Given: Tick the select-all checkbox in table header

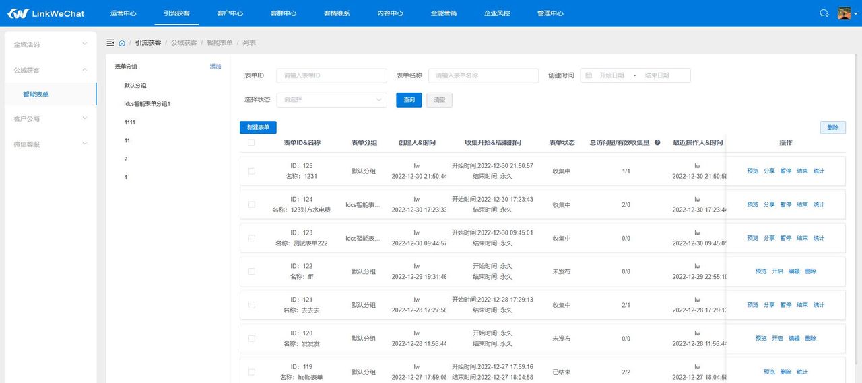Looking at the screenshot, I should pyautogui.click(x=251, y=142).
